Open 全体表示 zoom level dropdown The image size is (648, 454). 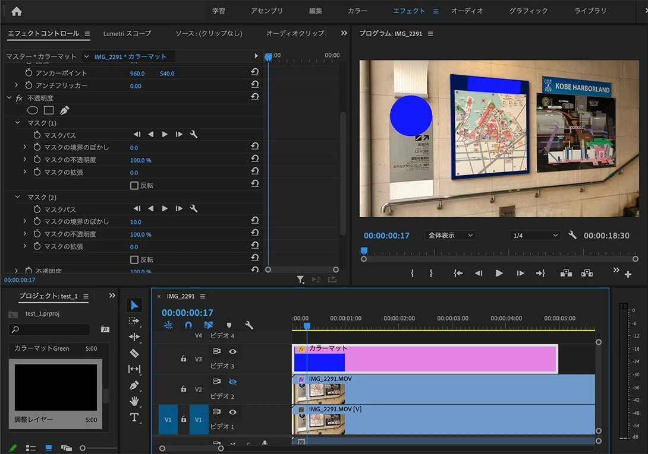[x=451, y=235]
